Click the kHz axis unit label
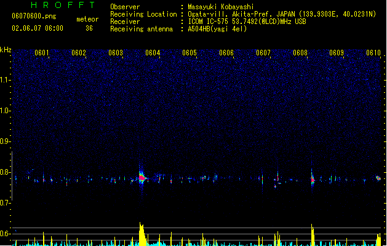The width and height of the screenshot is (387, 246). coord(6,50)
